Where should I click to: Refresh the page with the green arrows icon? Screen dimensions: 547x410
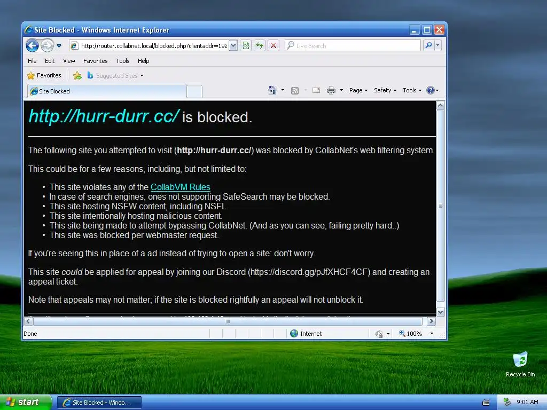point(260,46)
